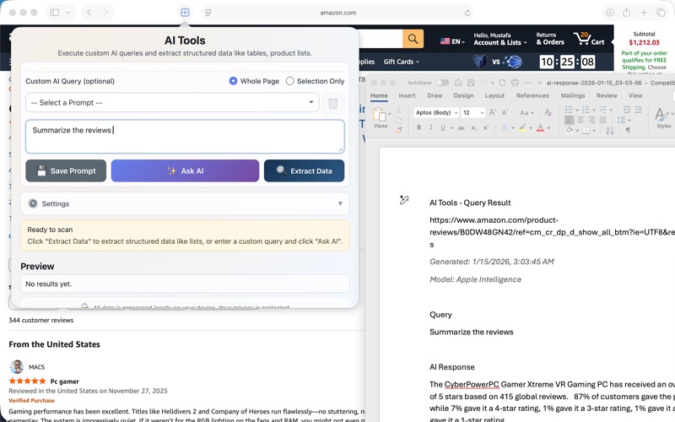Click the AI Tools extension icon in Safari toolbar
This screenshot has width=675, height=422.
point(185,13)
